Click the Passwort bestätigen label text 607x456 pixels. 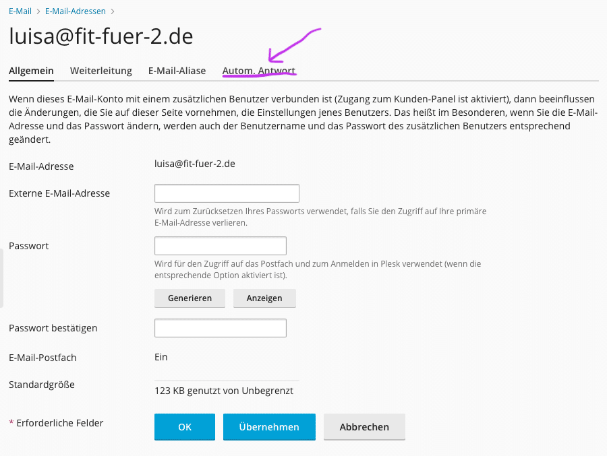tap(53, 328)
